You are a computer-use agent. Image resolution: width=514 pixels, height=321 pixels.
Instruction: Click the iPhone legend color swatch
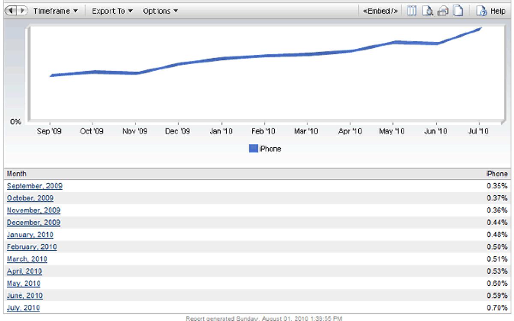pyautogui.click(x=254, y=149)
